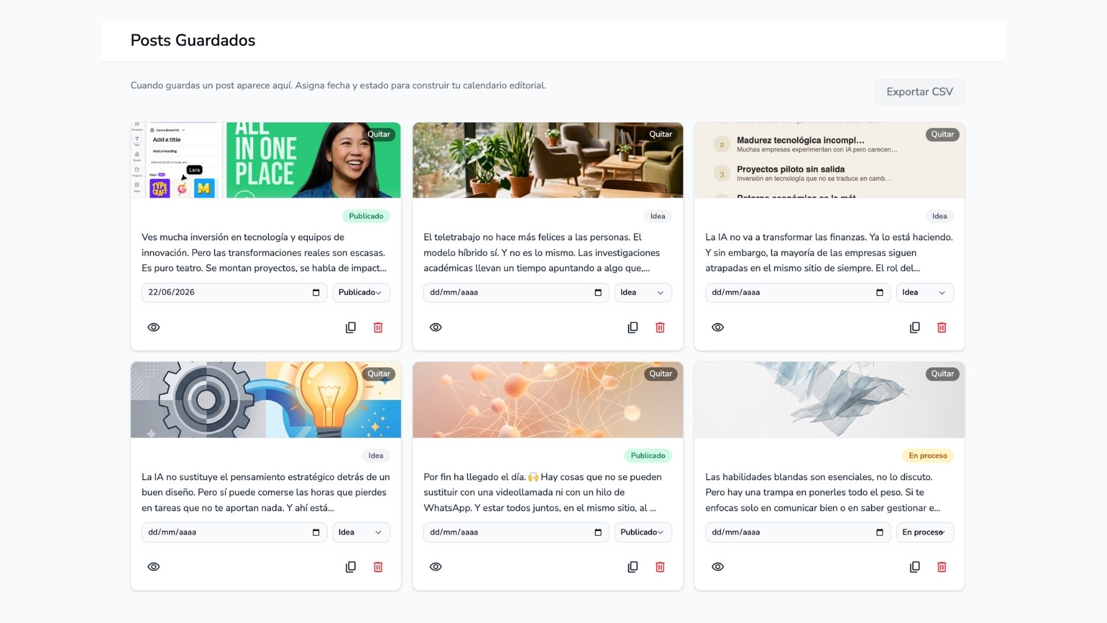View the 'La IA no va a transformar' post
The width and height of the screenshot is (1107, 623).
coord(718,327)
